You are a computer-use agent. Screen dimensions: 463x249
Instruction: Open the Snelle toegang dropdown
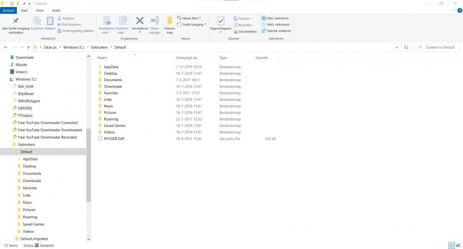coord(193,25)
